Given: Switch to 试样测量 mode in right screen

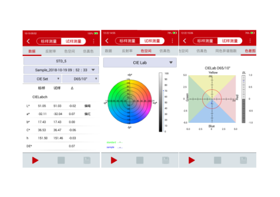Looking at the screenshot, I should pyautogui.click(x=230, y=41).
